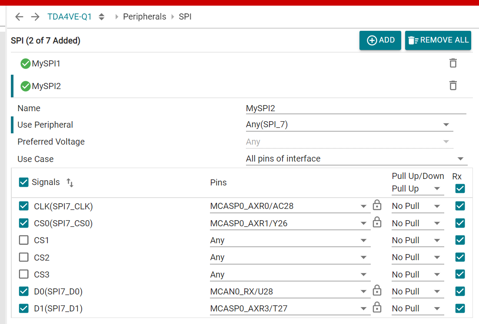The height and width of the screenshot is (324, 479).
Task: Change No Pull setting for CS0(SPI7_CS0)
Action: click(x=418, y=223)
